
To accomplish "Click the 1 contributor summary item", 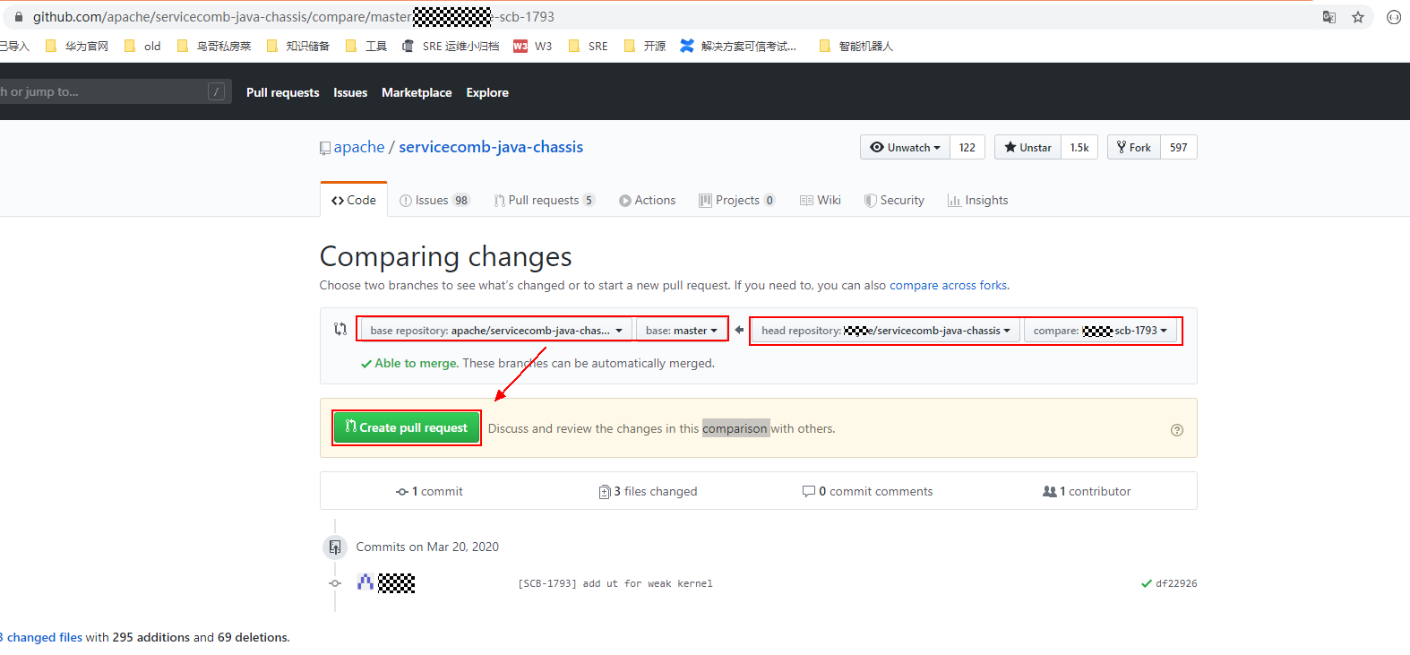I will (x=1087, y=491).
